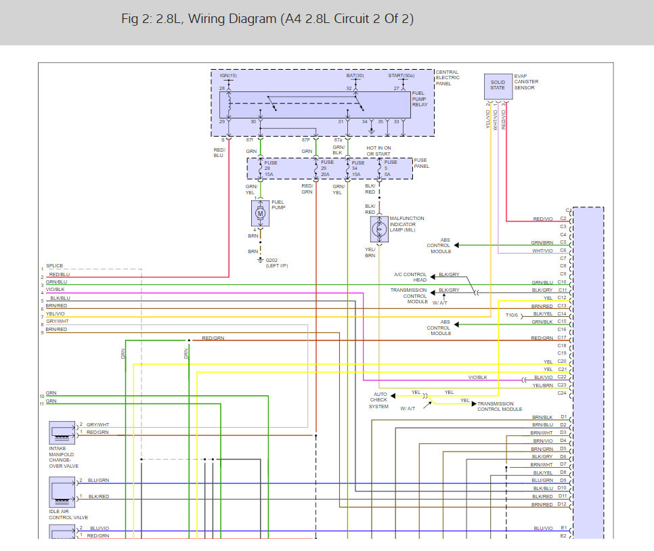Click the C17 connector pin label
This screenshot has width=654, height=551.
click(x=561, y=338)
